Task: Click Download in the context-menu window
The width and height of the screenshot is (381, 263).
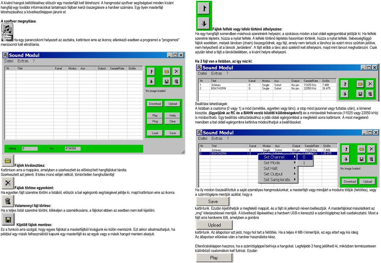Action: (350, 181)
